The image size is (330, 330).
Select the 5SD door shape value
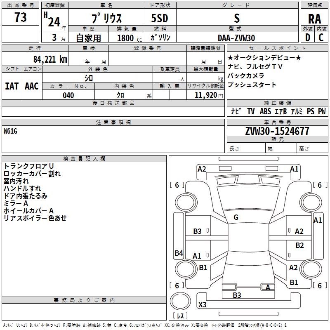(x=160, y=18)
